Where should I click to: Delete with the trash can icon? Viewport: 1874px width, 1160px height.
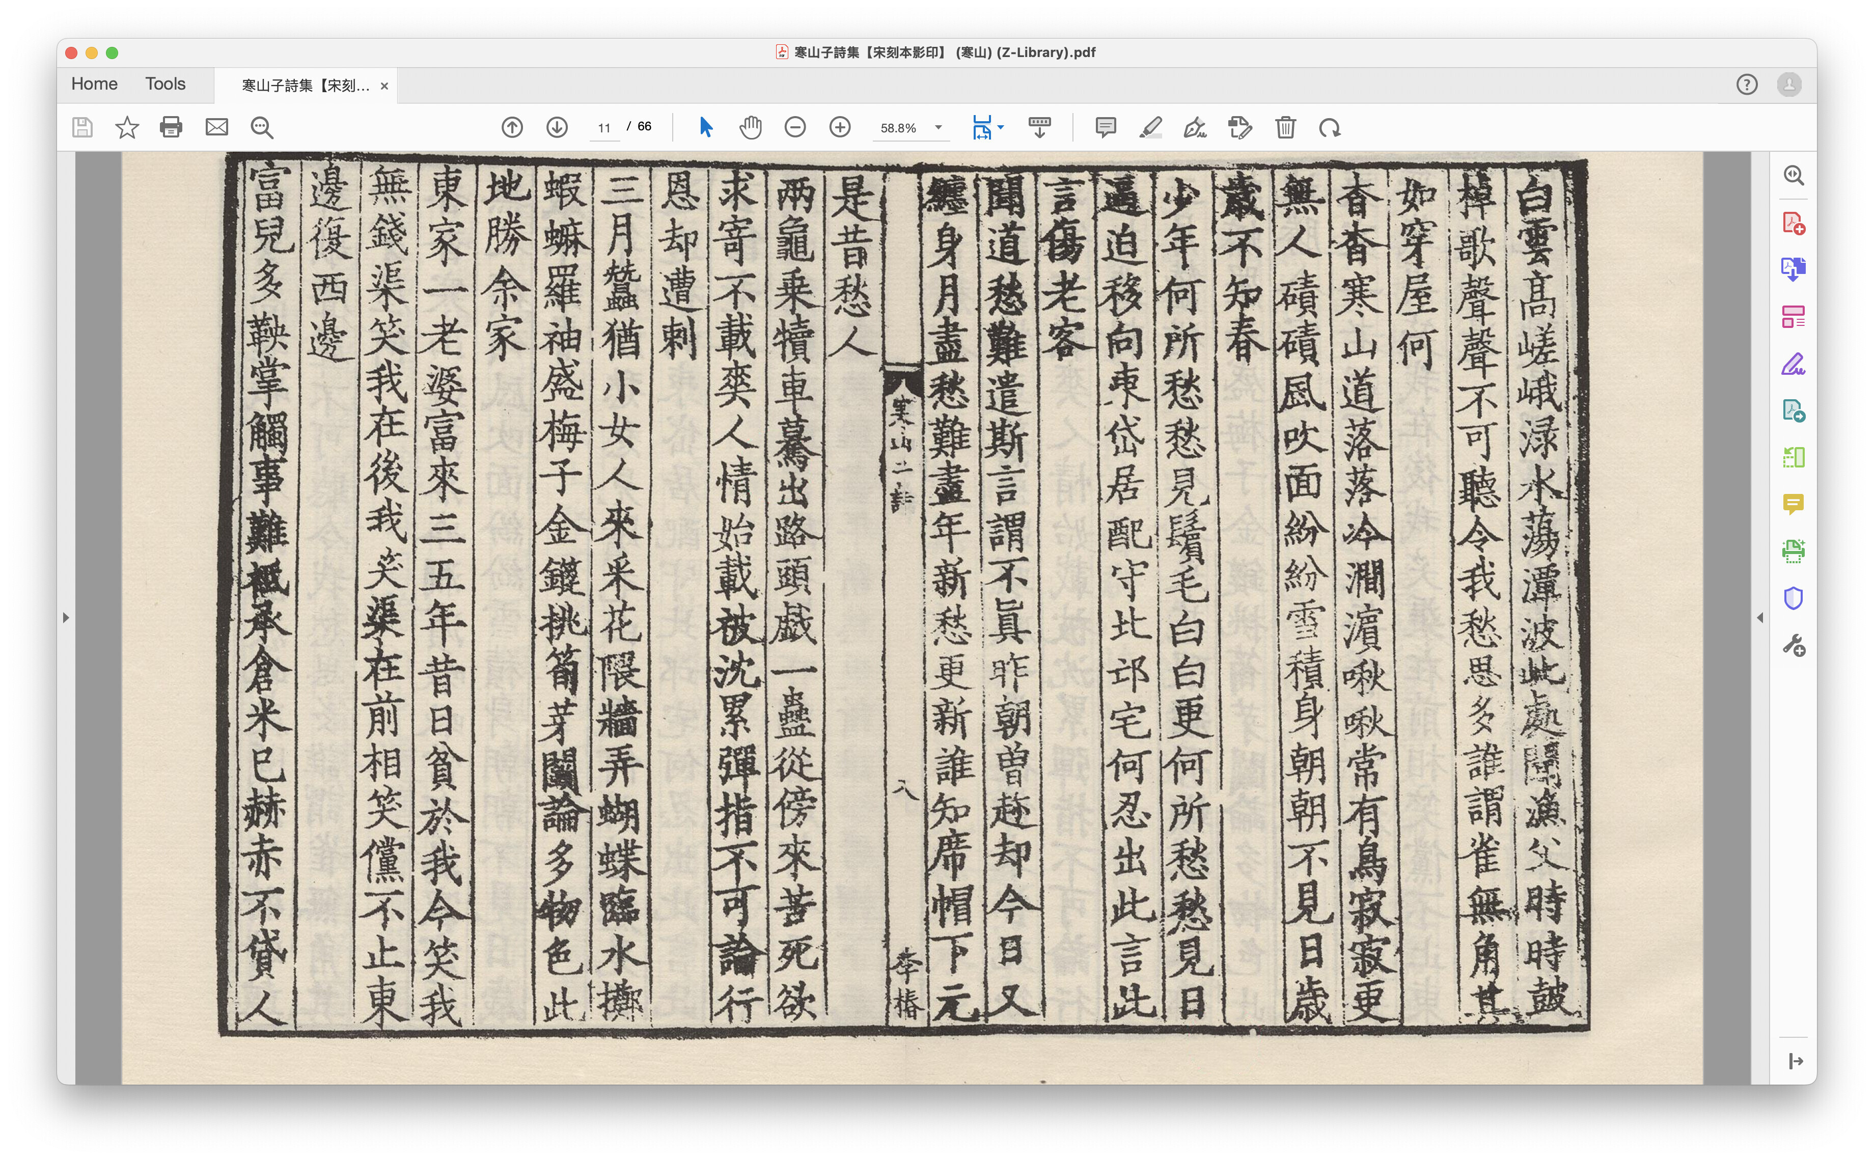[1285, 127]
